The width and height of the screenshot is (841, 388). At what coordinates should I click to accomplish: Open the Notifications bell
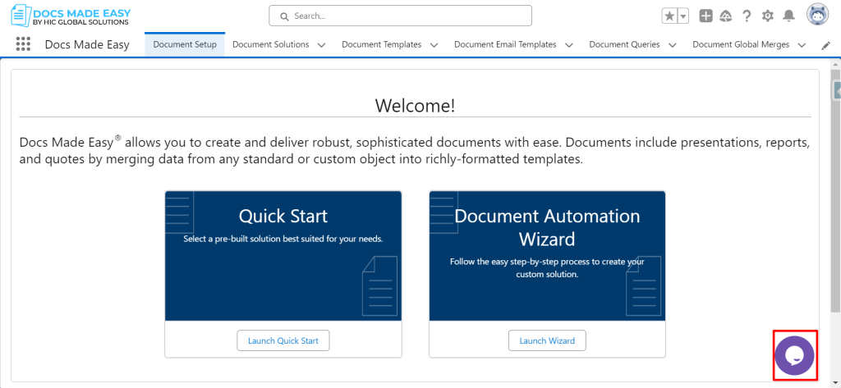click(788, 16)
